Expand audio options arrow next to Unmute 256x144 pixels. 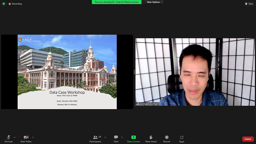click(x=15, y=137)
